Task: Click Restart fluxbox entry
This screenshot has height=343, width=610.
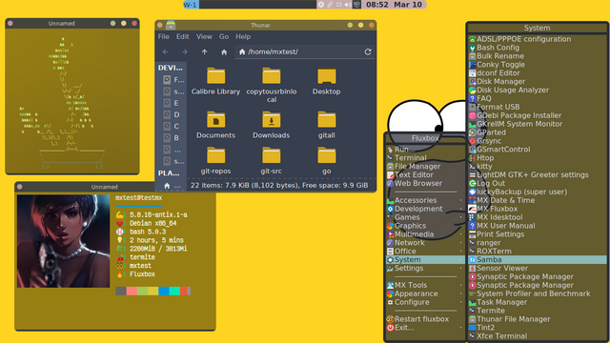Action: tap(425, 319)
